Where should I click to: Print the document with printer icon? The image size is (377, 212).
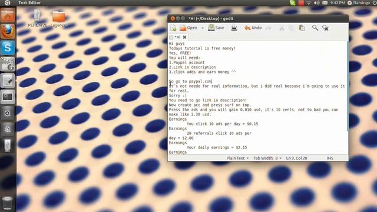click(x=234, y=28)
